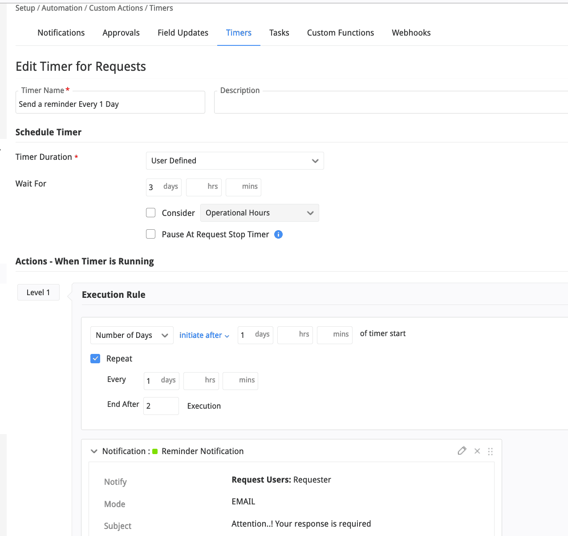Click the green status dot next to Reminder Notification
Image resolution: width=568 pixels, height=536 pixels.
point(155,451)
